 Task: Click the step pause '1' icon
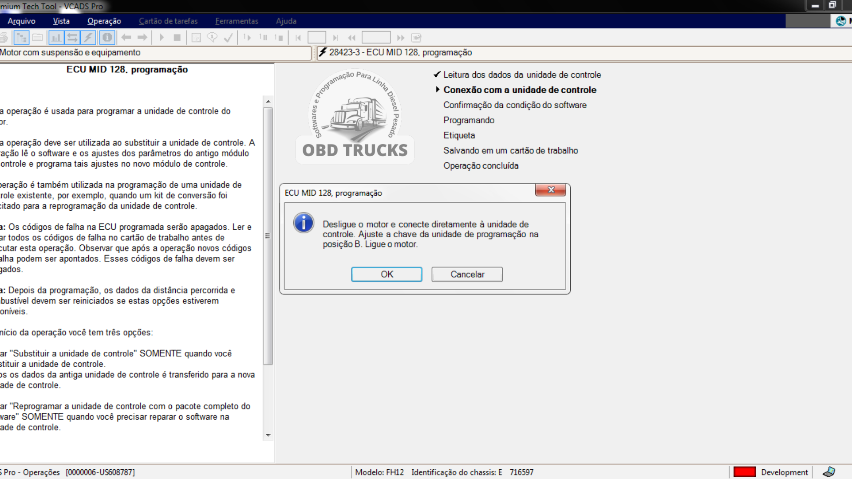pos(263,38)
